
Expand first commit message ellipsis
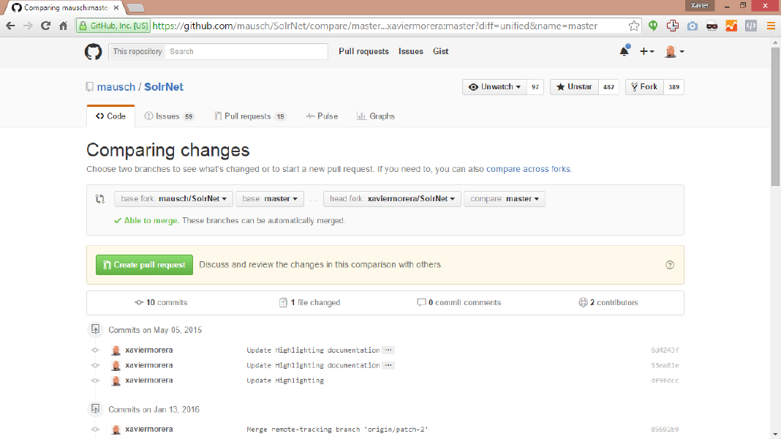point(388,350)
